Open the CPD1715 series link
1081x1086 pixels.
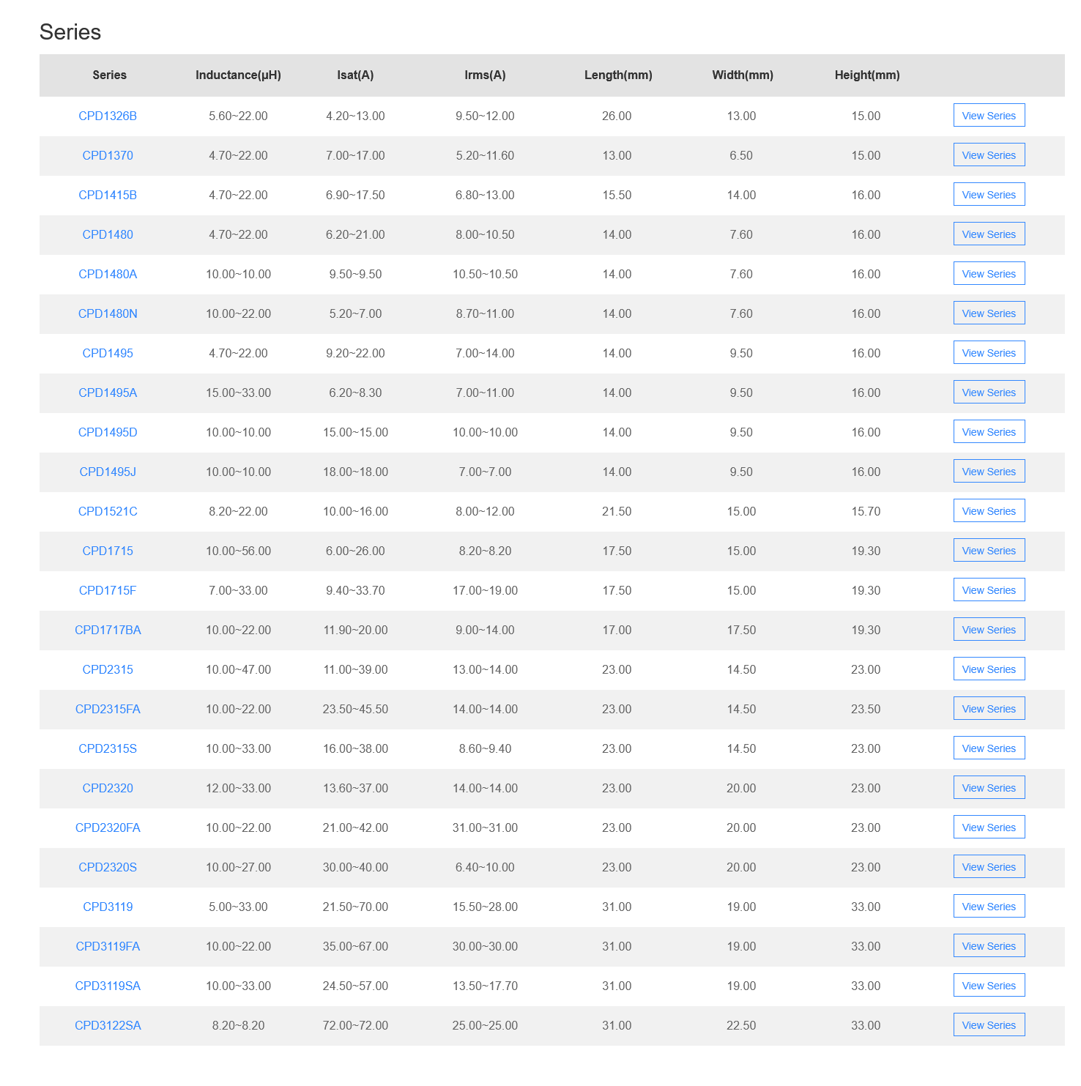point(108,551)
